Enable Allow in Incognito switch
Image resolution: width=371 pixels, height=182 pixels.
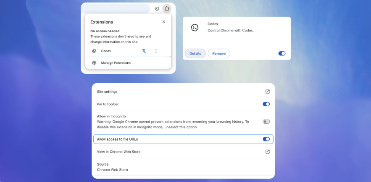click(266, 122)
